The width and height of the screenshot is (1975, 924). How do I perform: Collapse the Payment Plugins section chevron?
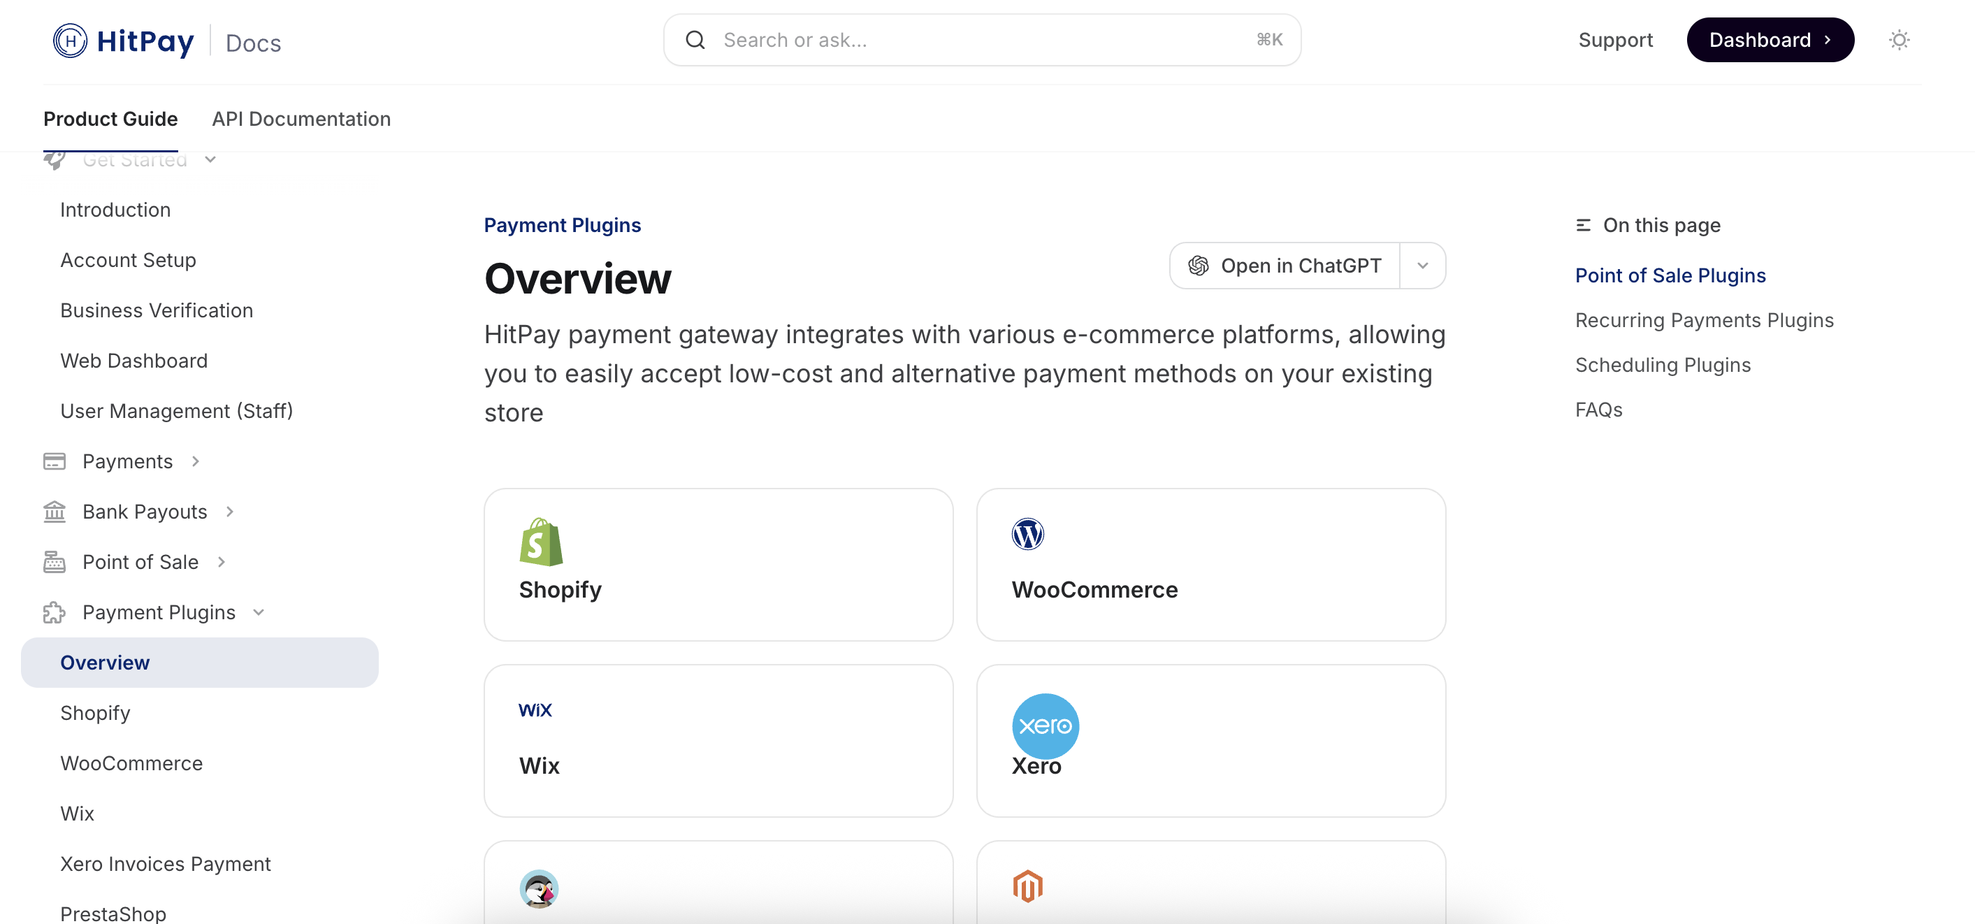(259, 613)
